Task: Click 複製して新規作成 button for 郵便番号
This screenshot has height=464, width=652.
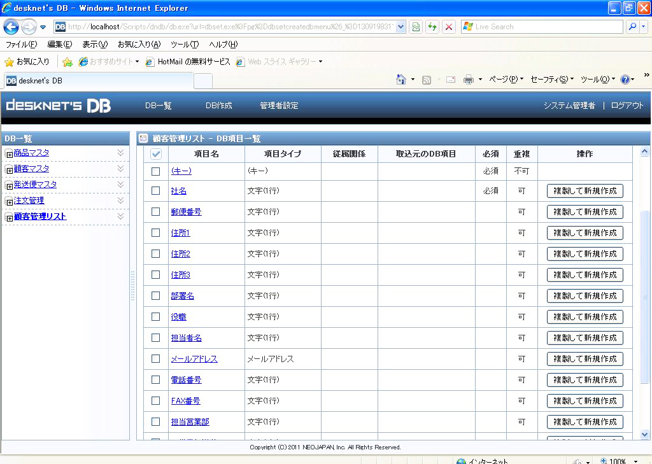Action: click(x=585, y=212)
